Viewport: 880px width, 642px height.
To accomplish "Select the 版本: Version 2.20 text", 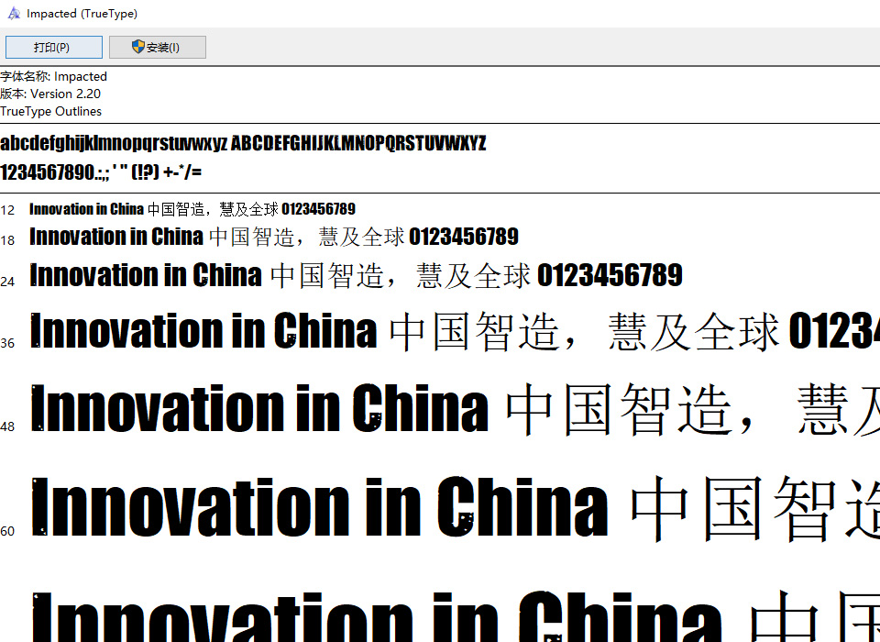I will (x=50, y=94).
